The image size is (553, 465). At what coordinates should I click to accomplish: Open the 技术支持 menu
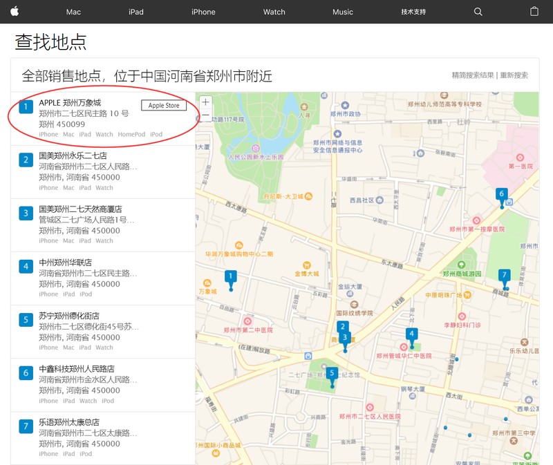click(x=413, y=12)
